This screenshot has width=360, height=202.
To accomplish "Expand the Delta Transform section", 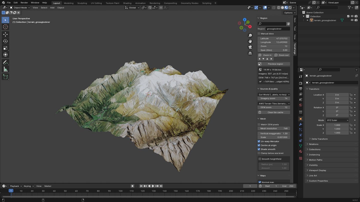I will pos(319,139).
